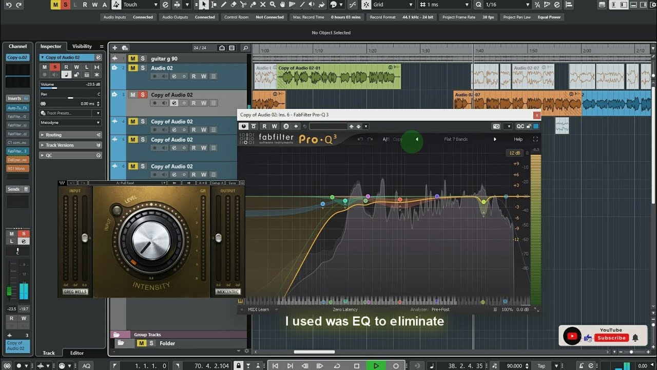657x370 pixels.
Task: Select the Play speaker tool
Action: [311, 5]
